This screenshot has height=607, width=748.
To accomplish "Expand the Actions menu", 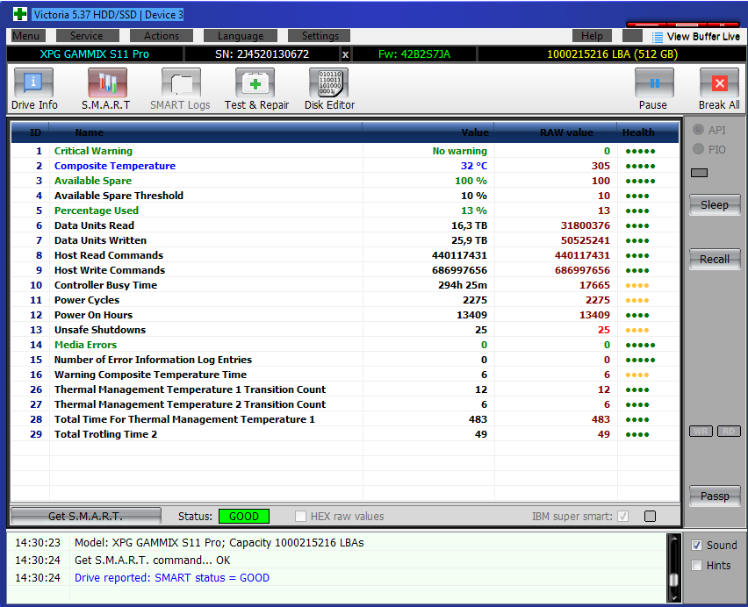I will (162, 36).
